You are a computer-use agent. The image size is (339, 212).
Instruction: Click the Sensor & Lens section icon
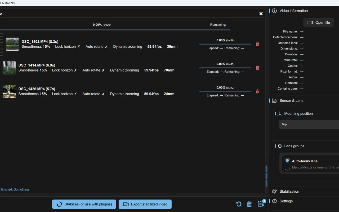tap(274, 101)
